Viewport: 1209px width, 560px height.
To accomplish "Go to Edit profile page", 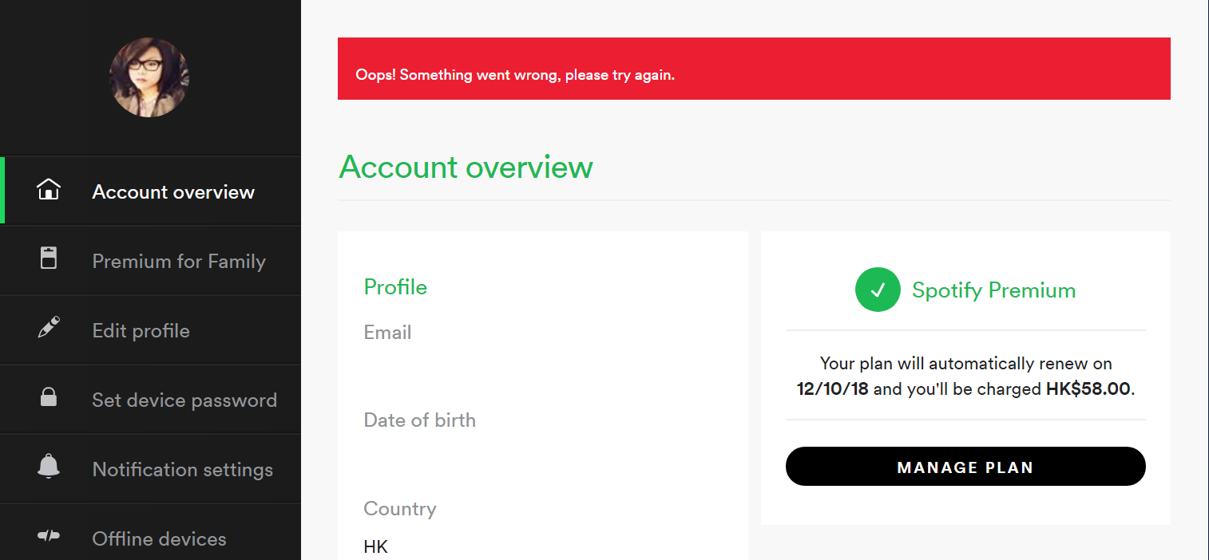I will [151, 330].
